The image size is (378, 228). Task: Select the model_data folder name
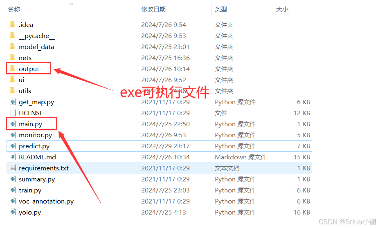36,47
